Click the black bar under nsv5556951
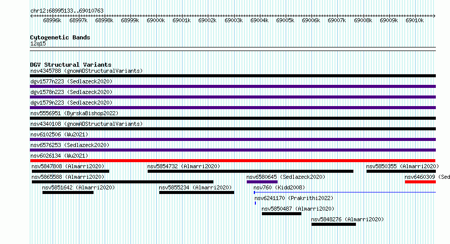Image resolution: width=450 pixels, height=244 pixels. (x=233, y=118)
